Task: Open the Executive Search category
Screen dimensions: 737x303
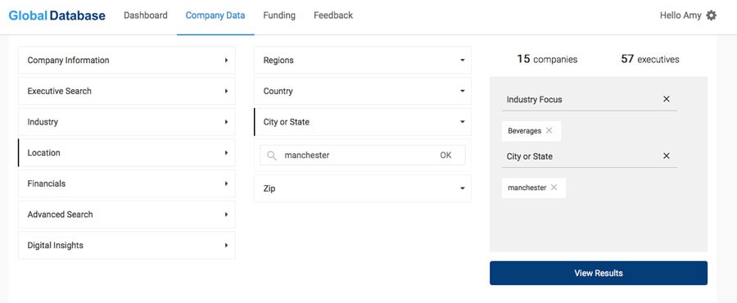Action: [x=126, y=91]
